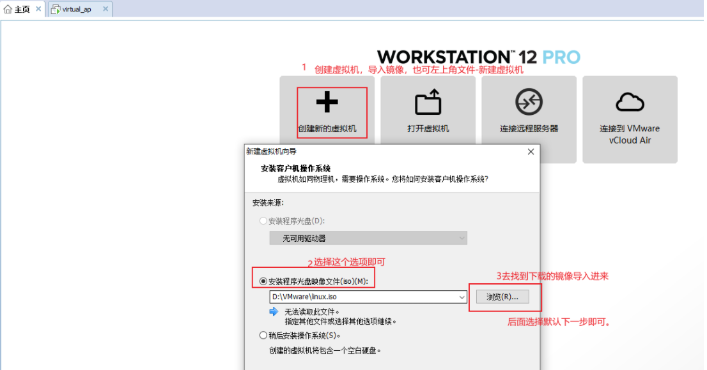Screen dimensions: 707x370
Task: Click the 创建新的虚拟机 label
Action: coord(327,129)
